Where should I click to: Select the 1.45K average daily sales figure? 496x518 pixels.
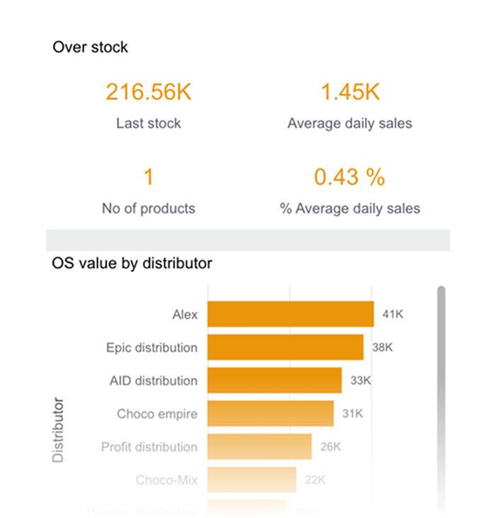coord(350,92)
